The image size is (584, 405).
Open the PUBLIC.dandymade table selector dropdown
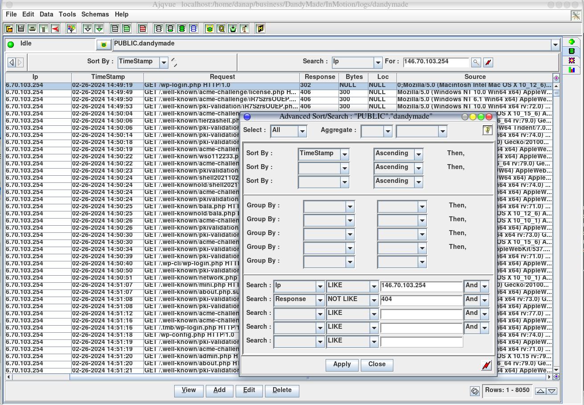pyautogui.click(x=555, y=45)
